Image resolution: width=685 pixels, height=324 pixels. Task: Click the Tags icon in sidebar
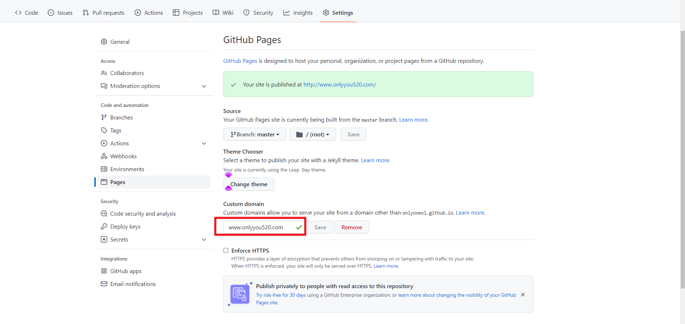(x=104, y=130)
